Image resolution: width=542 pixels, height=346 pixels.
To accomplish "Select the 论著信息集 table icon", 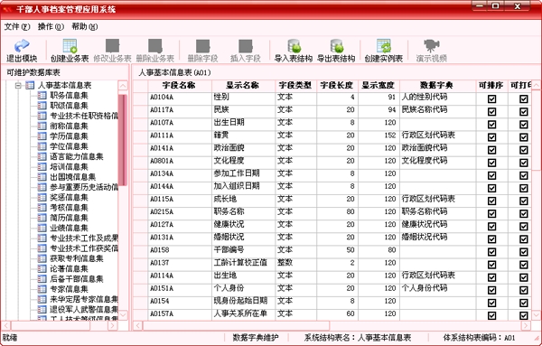I will tap(42, 268).
